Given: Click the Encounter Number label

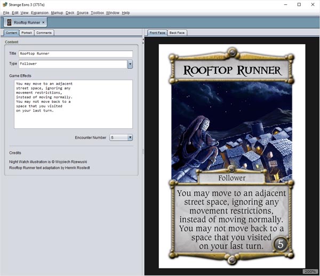Looking at the screenshot, I should pos(91,137).
